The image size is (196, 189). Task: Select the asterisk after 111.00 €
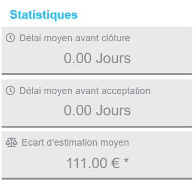[126, 161]
